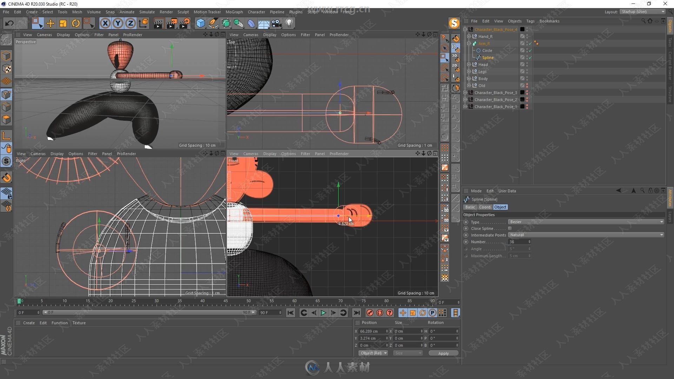The image size is (674, 379).
Task: Switch to Points mode
Action: coord(6,94)
